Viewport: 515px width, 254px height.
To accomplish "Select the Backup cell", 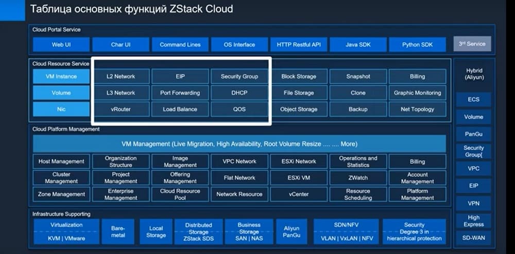I will tap(358, 109).
